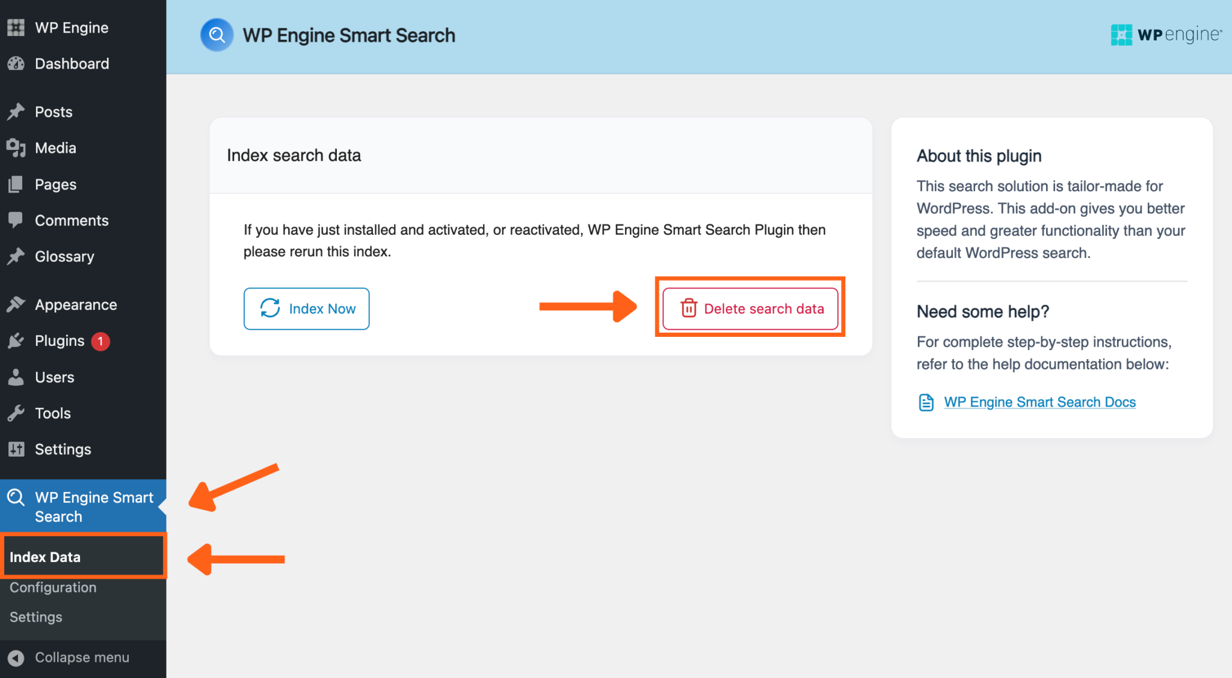Open the Users section person icon
This screenshot has width=1232, height=678.
16,377
